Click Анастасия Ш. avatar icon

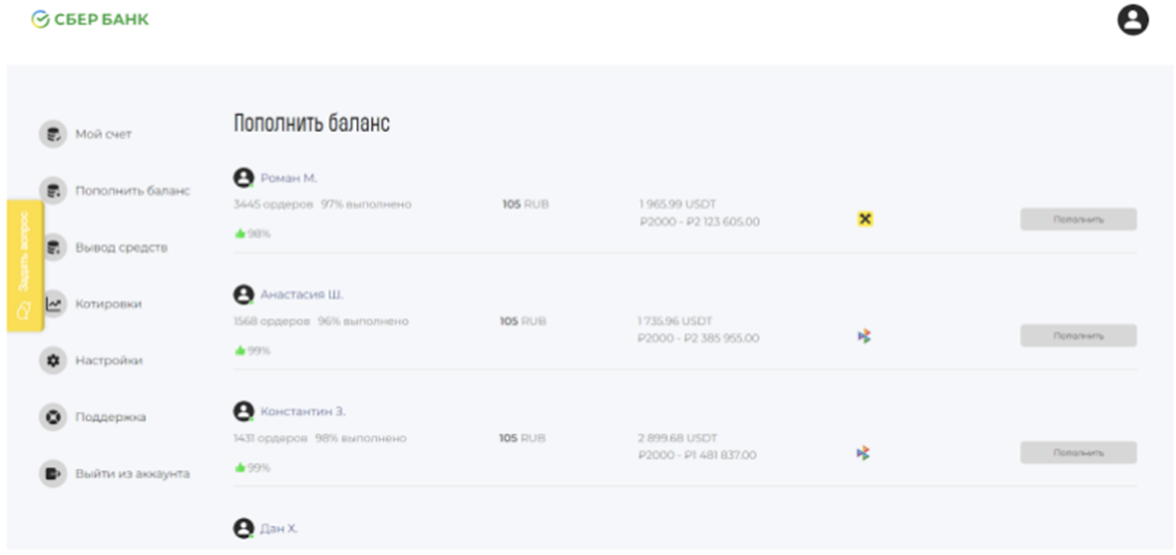pos(244,295)
